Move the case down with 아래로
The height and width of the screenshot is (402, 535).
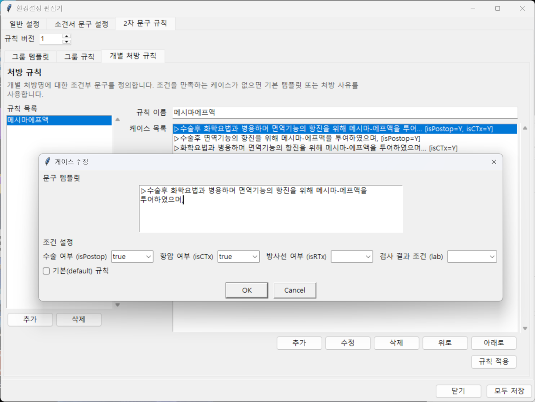click(x=494, y=343)
